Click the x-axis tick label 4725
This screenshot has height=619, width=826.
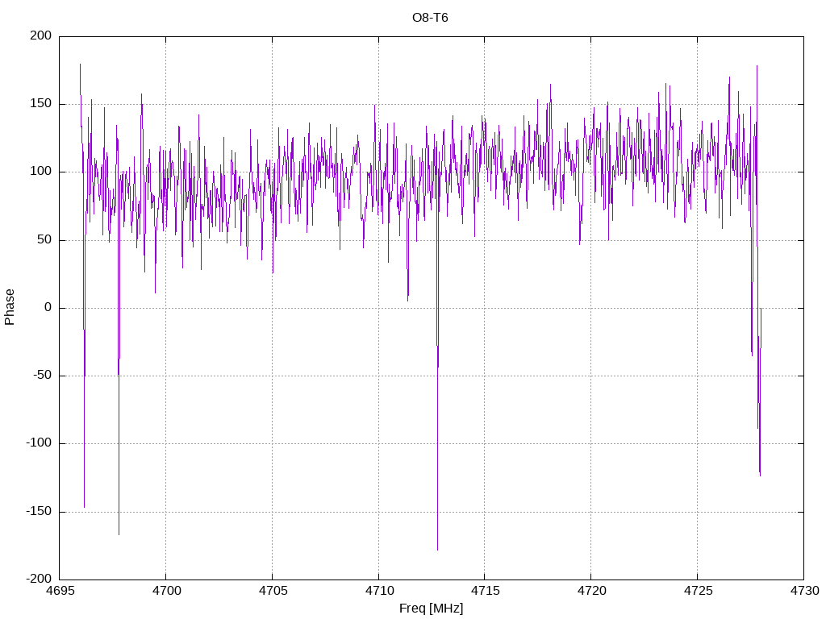[698, 591]
